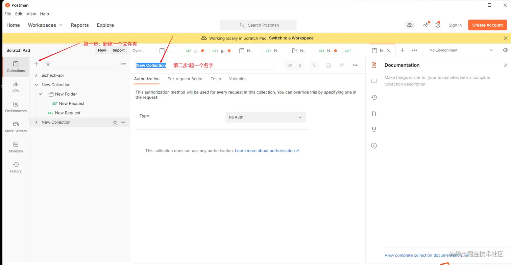Open the Forks icon in right sidebar
511x265 pixels.
(x=374, y=129)
